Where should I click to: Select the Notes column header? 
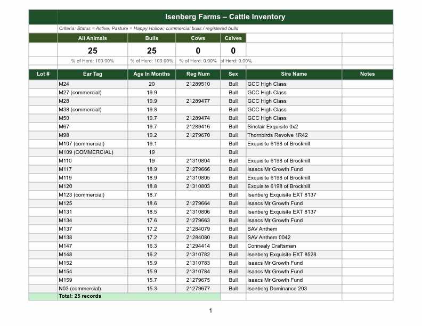(x=367, y=74)
